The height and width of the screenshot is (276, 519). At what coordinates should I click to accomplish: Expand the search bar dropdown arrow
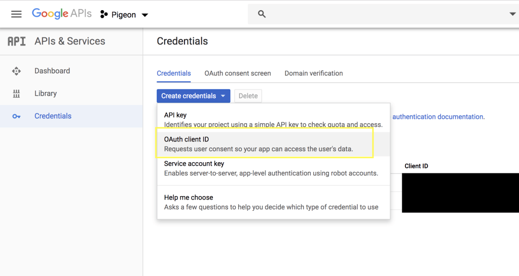[512, 14]
